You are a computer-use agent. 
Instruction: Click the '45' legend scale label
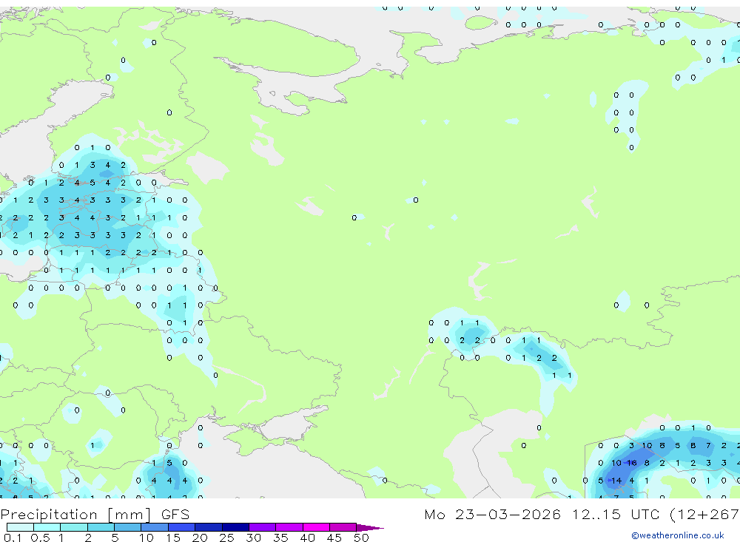(334, 538)
